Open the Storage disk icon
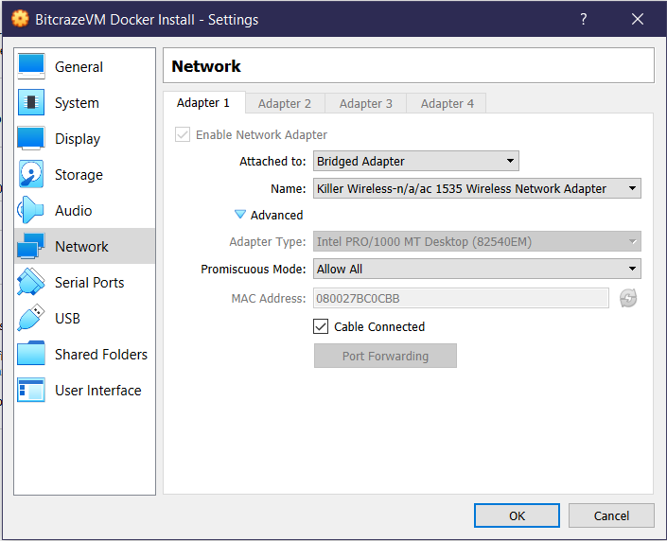 (x=31, y=174)
